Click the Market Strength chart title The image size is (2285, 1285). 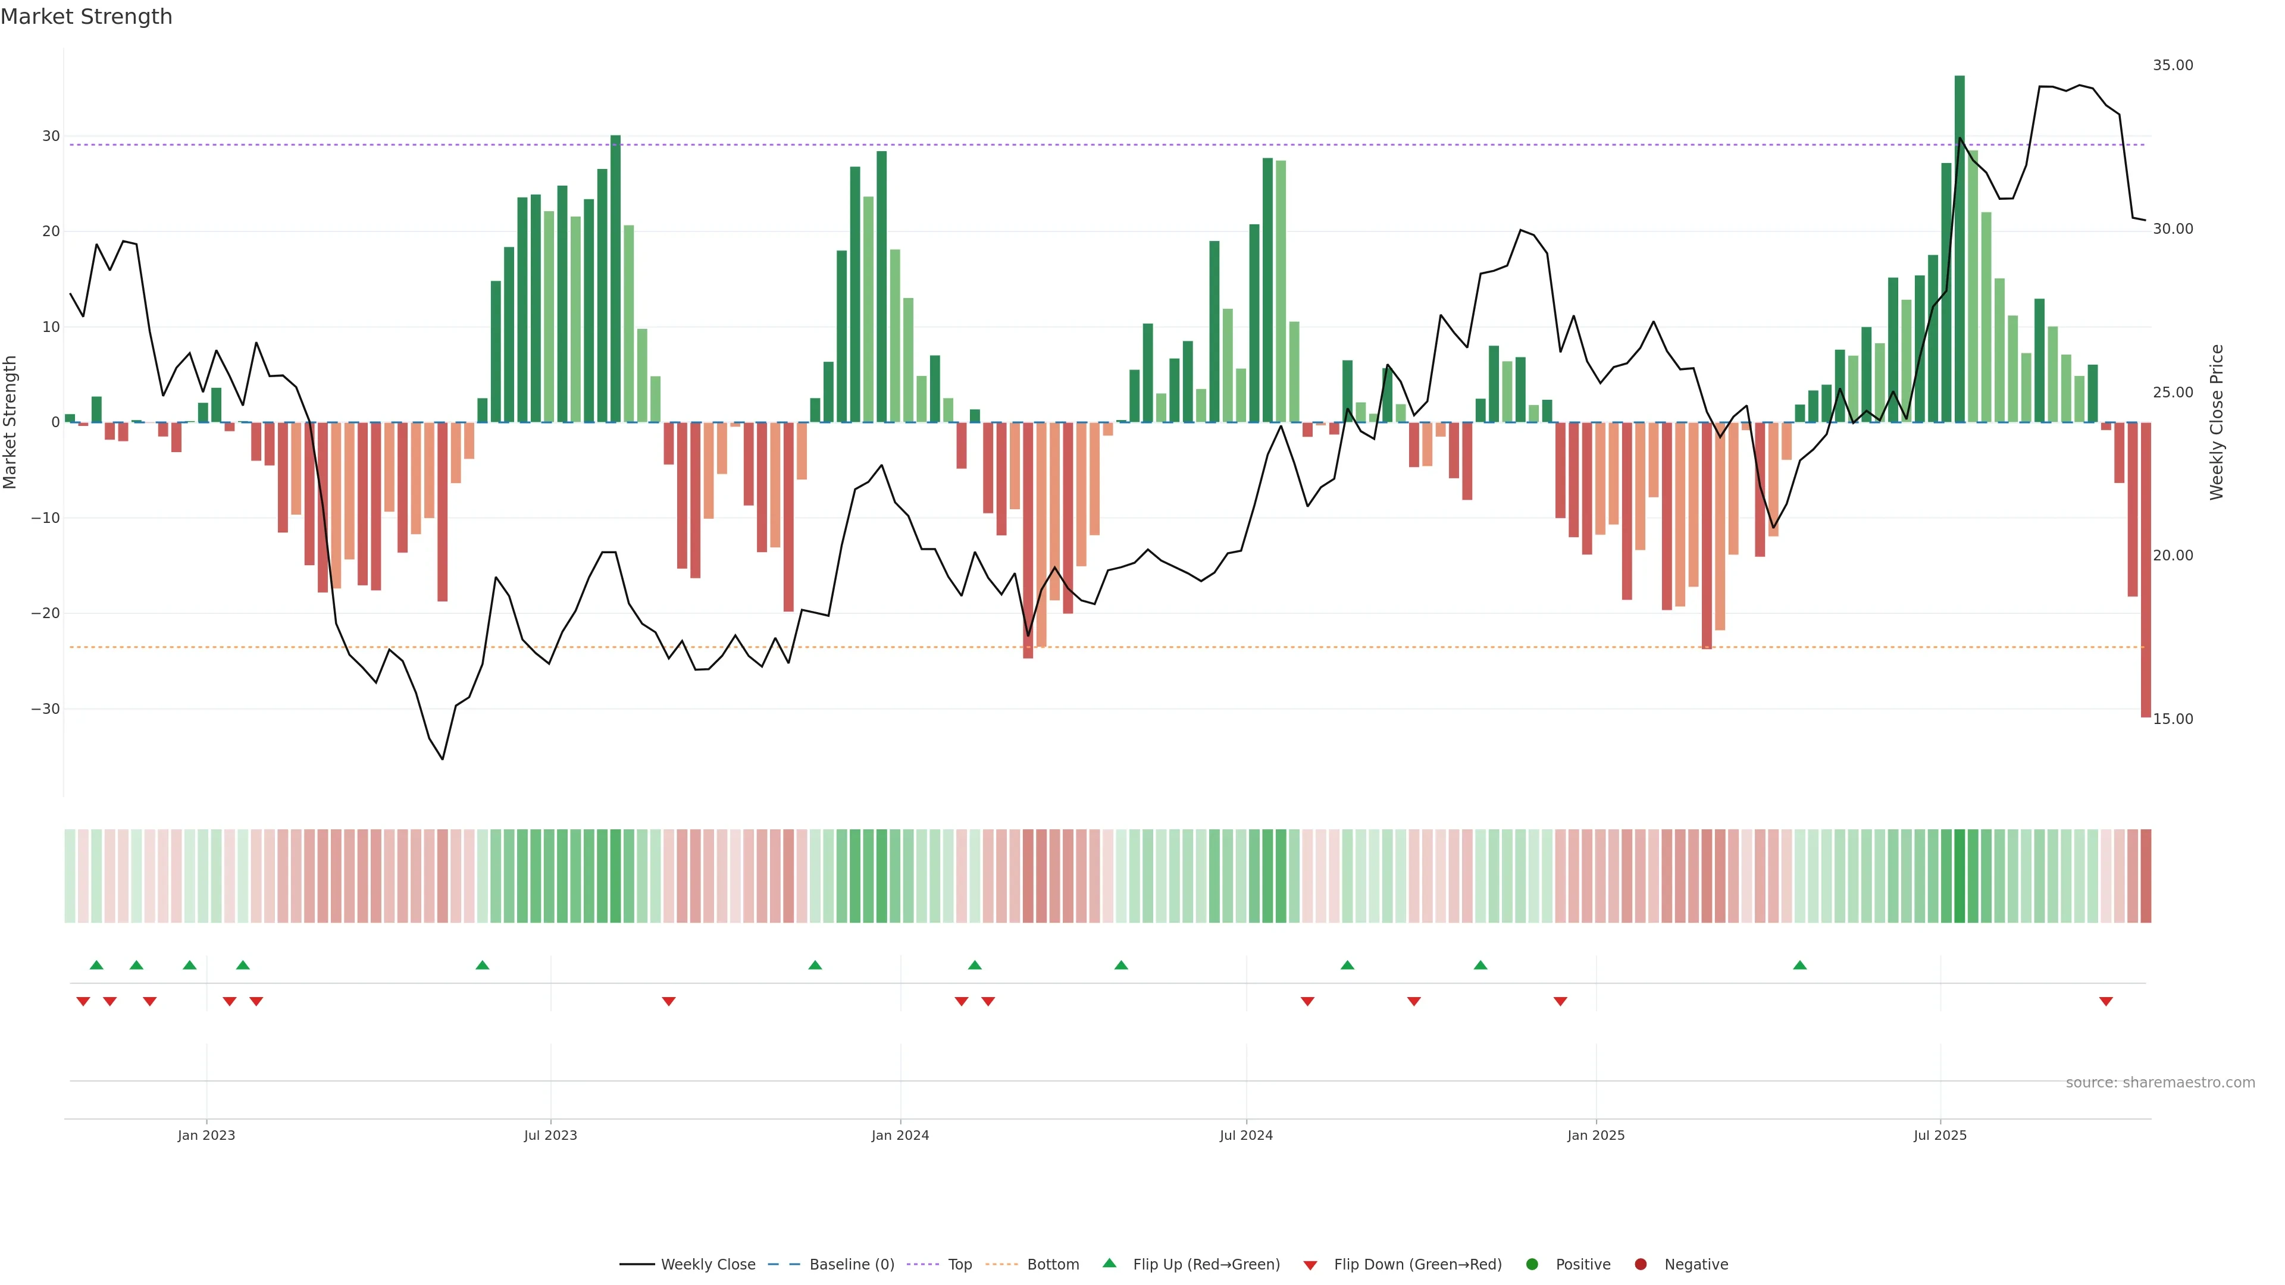click(86, 17)
